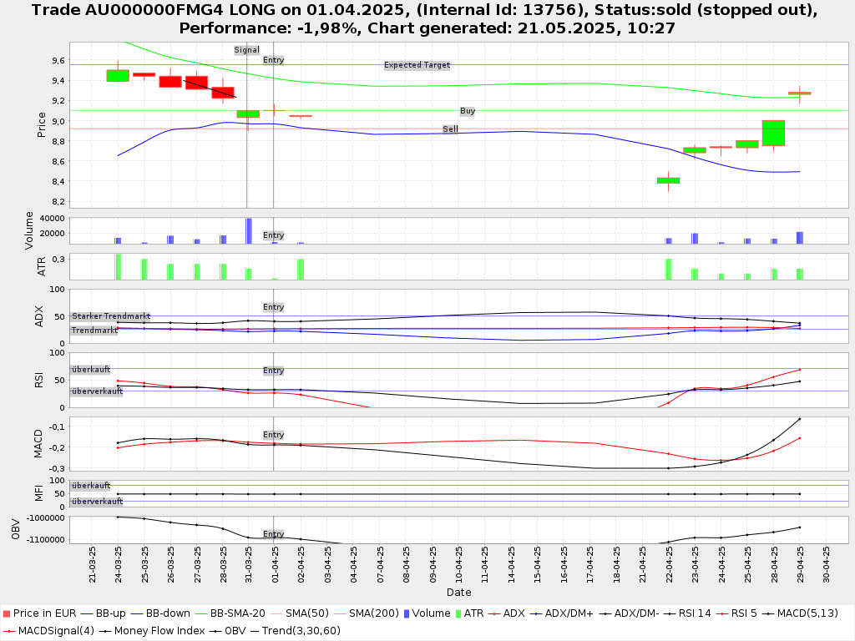Viewport: 855px width, 641px height.
Task: Click the Buy level label
Action: click(x=468, y=111)
